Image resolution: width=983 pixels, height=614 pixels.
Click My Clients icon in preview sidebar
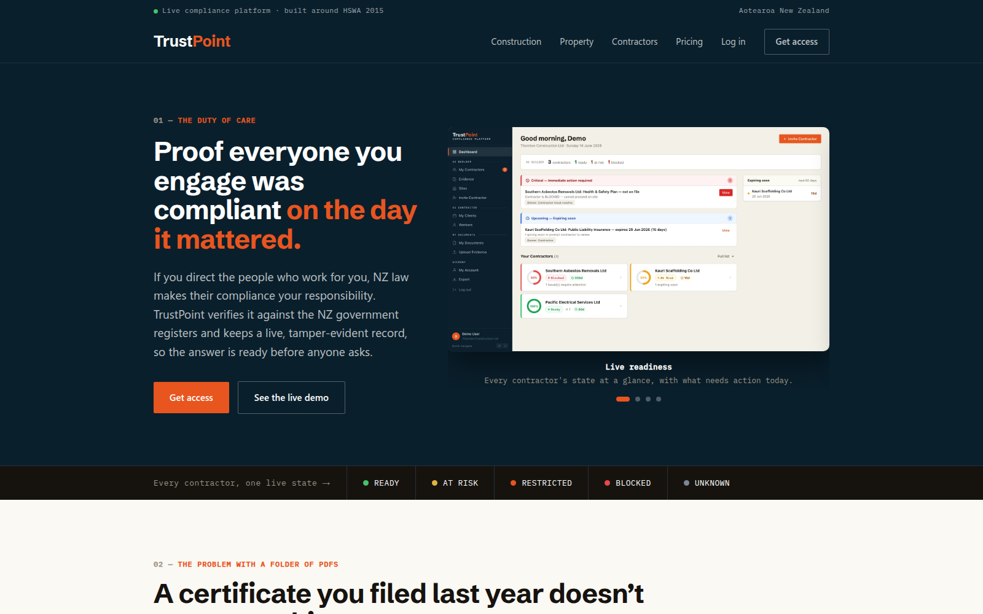coord(455,216)
